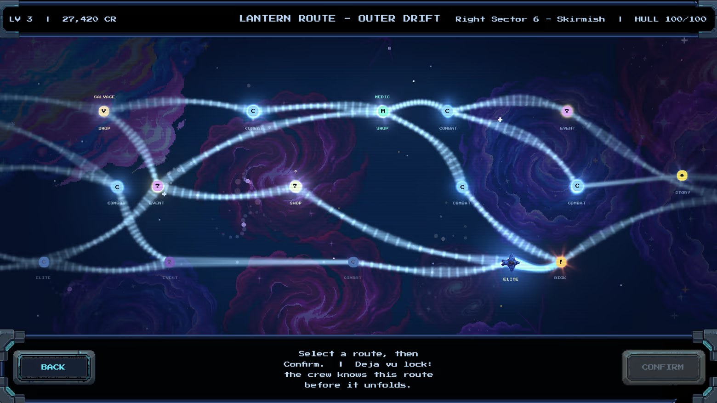Click the dimmed Combat node in the bottom row
The image size is (717, 403).
353,262
